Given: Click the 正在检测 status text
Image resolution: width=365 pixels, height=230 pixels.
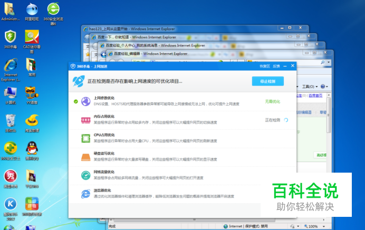Looking at the screenshot, I should coord(272,120).
